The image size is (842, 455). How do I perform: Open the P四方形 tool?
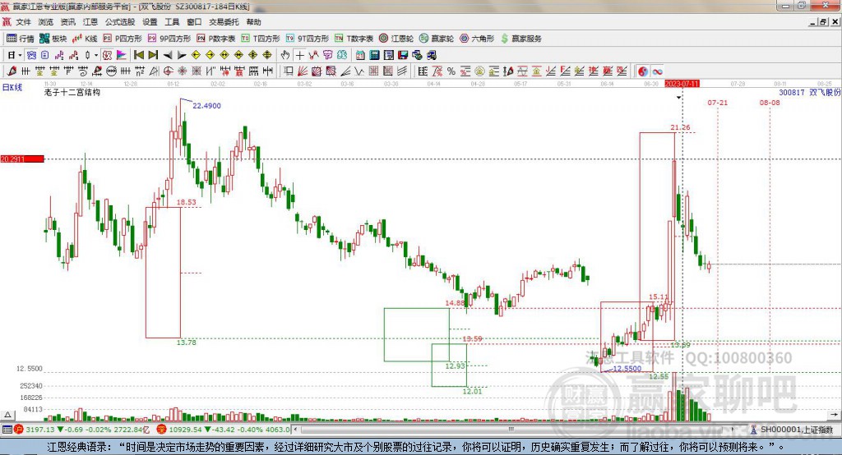pos(123,39)
